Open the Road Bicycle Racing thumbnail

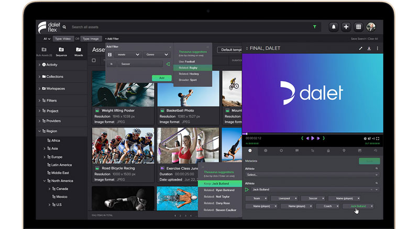tap(123, 146)
